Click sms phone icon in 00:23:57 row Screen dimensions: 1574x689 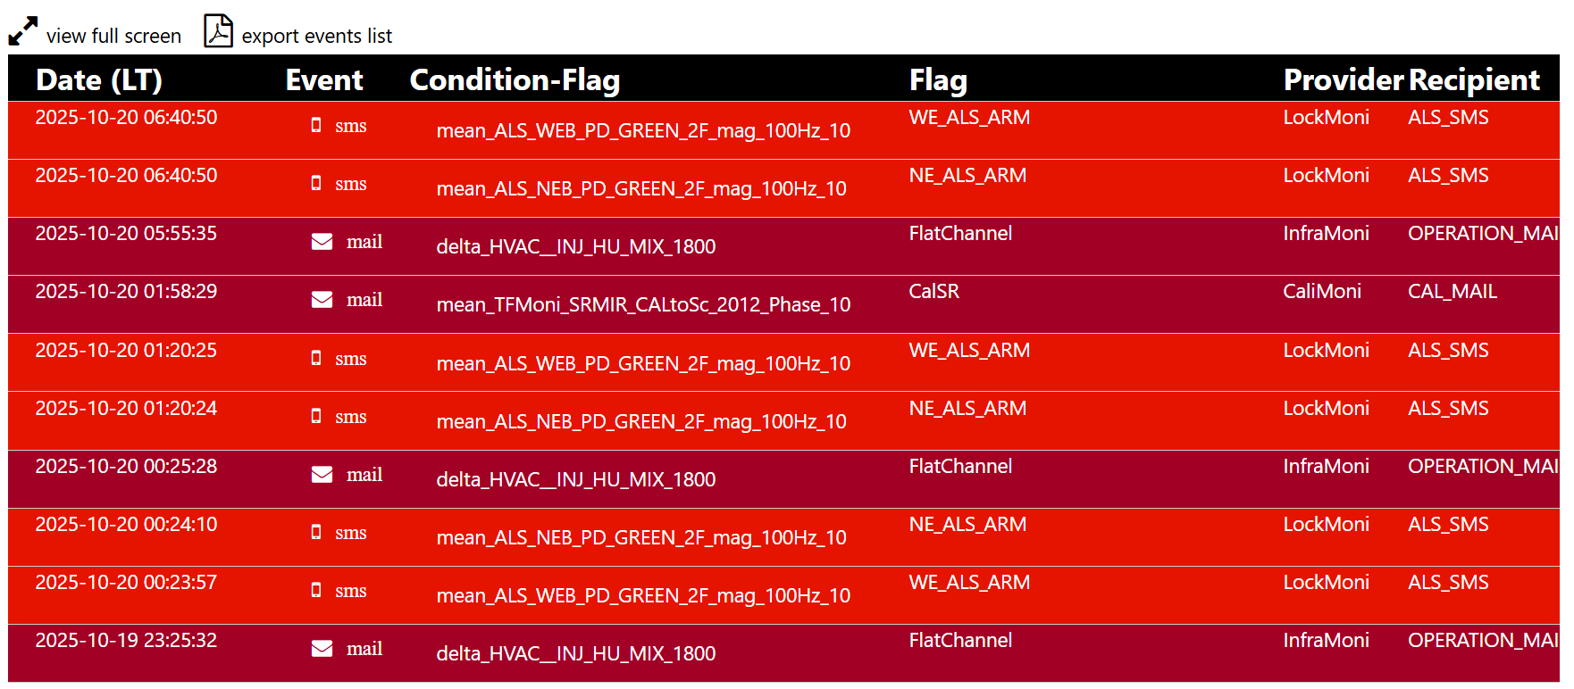tap(316, 591)
